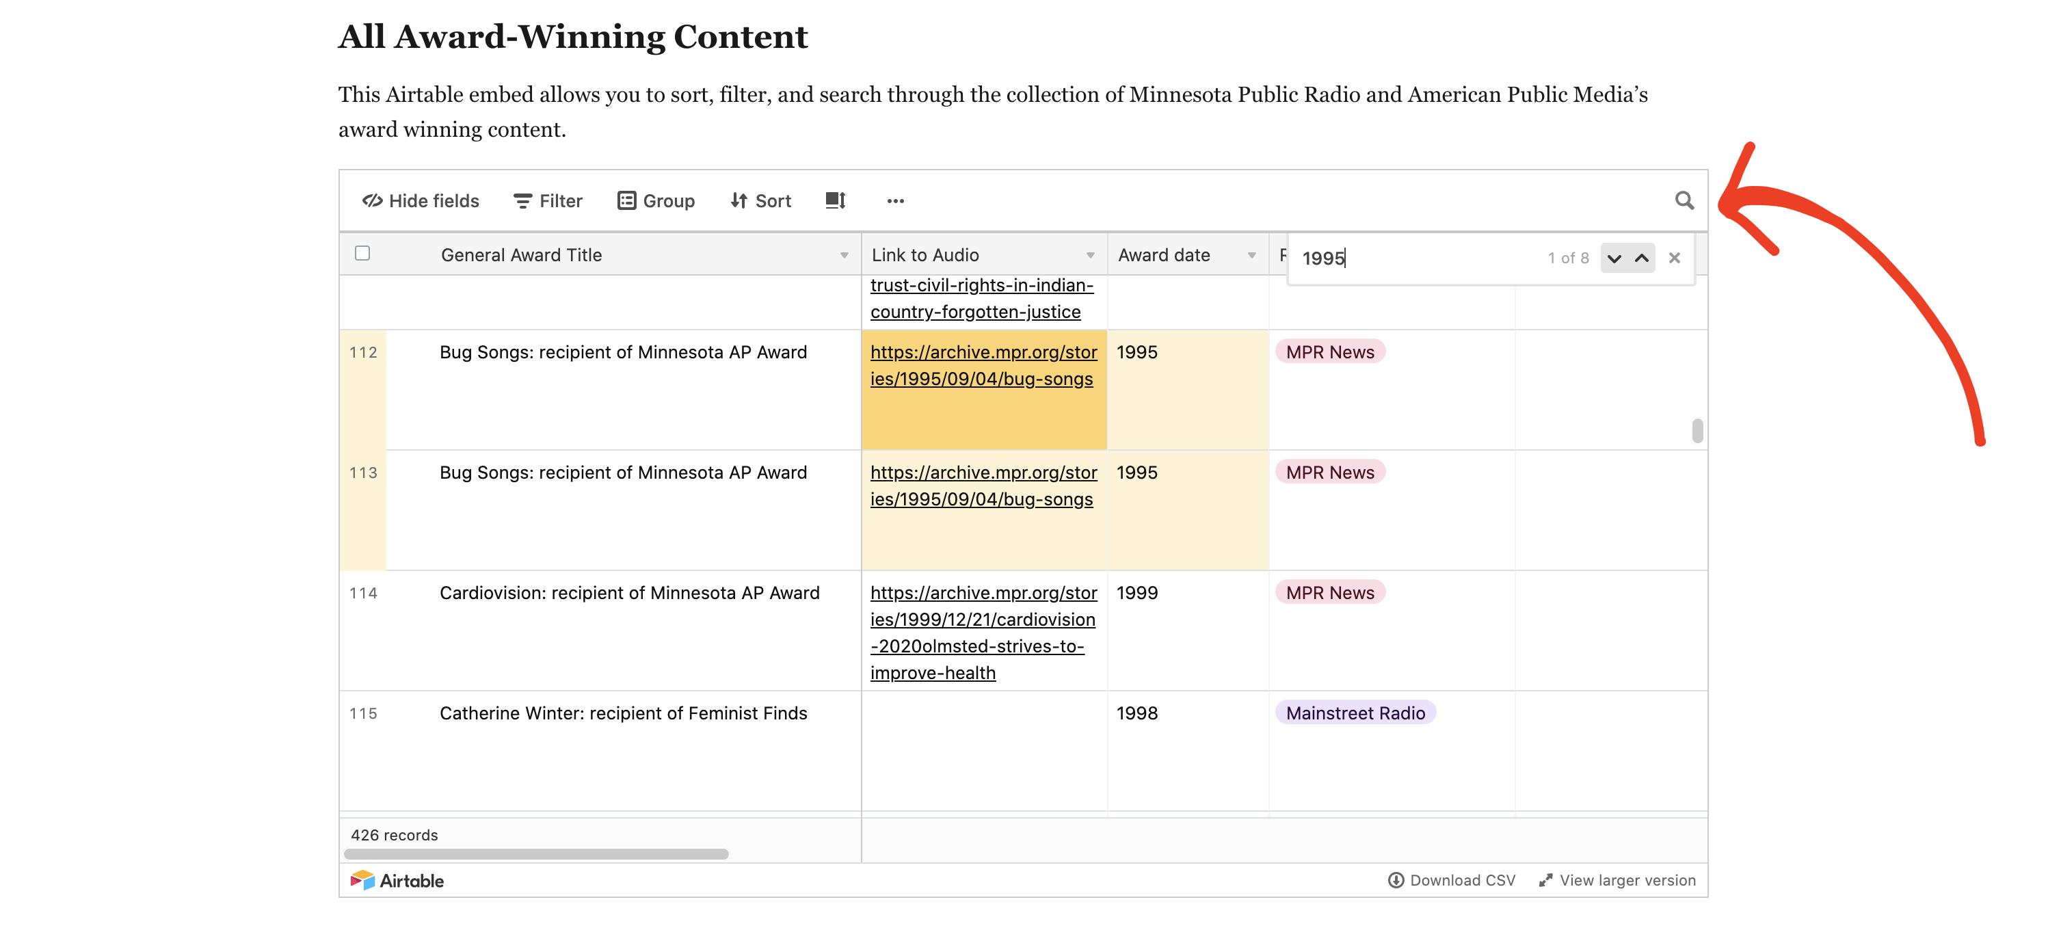Expand Award date column dropdown
The height and width of the screenshot is (941, 2048).
coord(1252,255)
